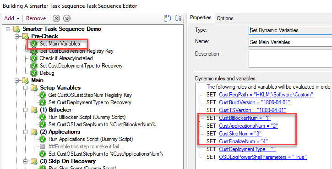
Task: Click the move step up arrow icon
Action: click(x=56, y=18)
